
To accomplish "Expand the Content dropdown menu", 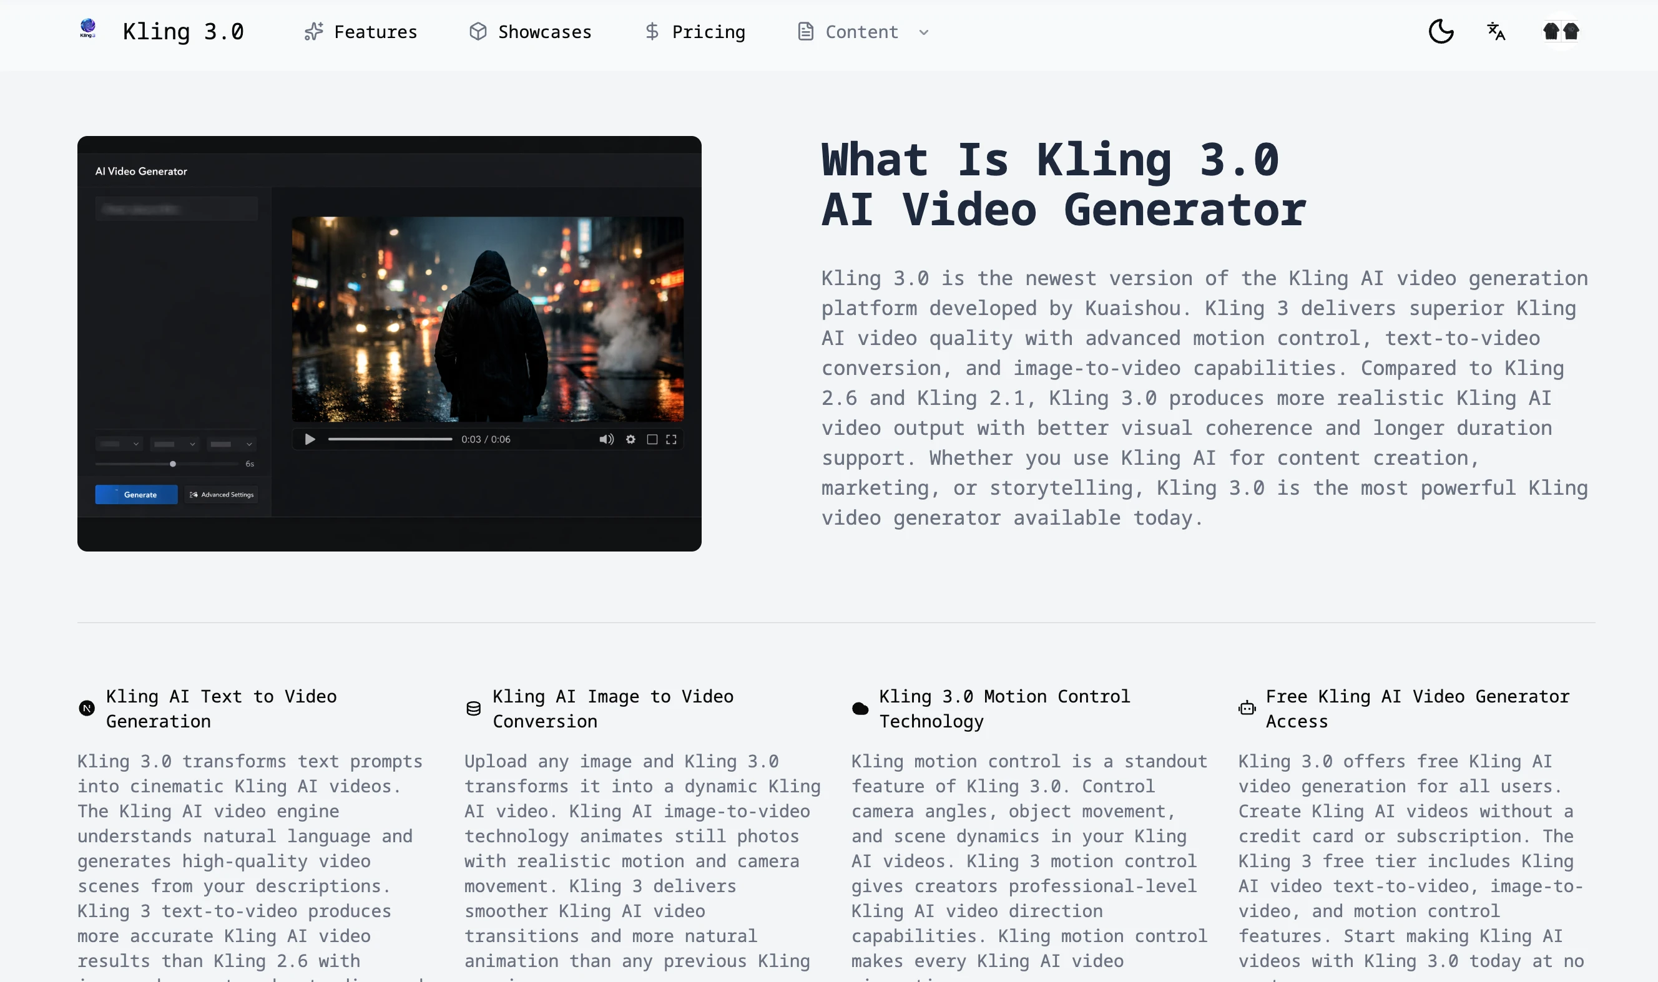I will [x=861, y=32].
